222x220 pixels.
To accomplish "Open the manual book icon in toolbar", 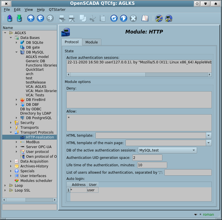I will 145,18.
